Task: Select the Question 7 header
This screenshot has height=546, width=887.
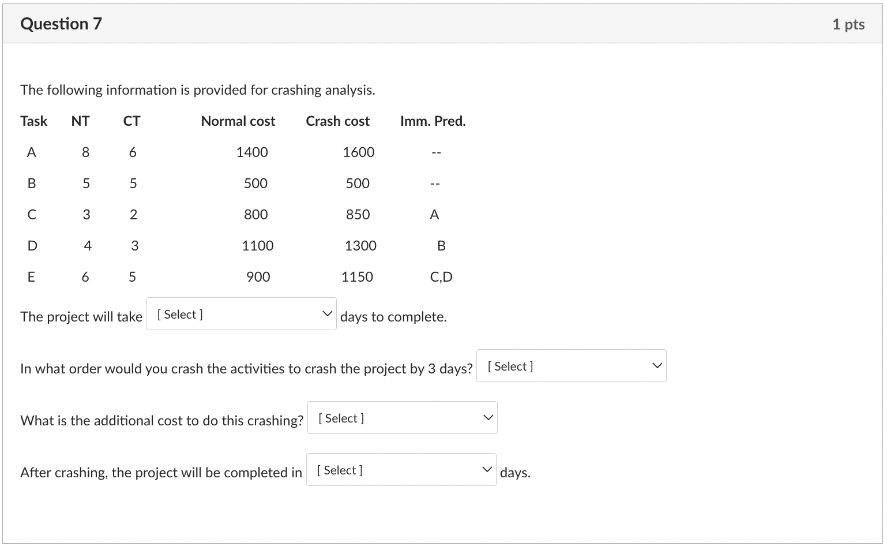Action: (60, 24)
